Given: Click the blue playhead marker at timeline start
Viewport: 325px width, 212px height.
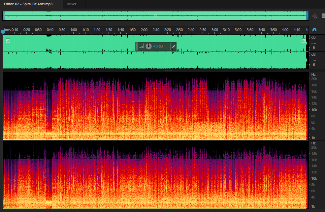Looking at the screenshot, I should coord(3,32).
